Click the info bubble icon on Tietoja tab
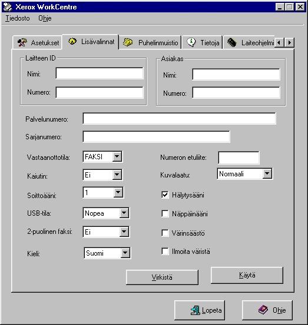This screenshot has height=325, width=308. click(x=191, y=42)
